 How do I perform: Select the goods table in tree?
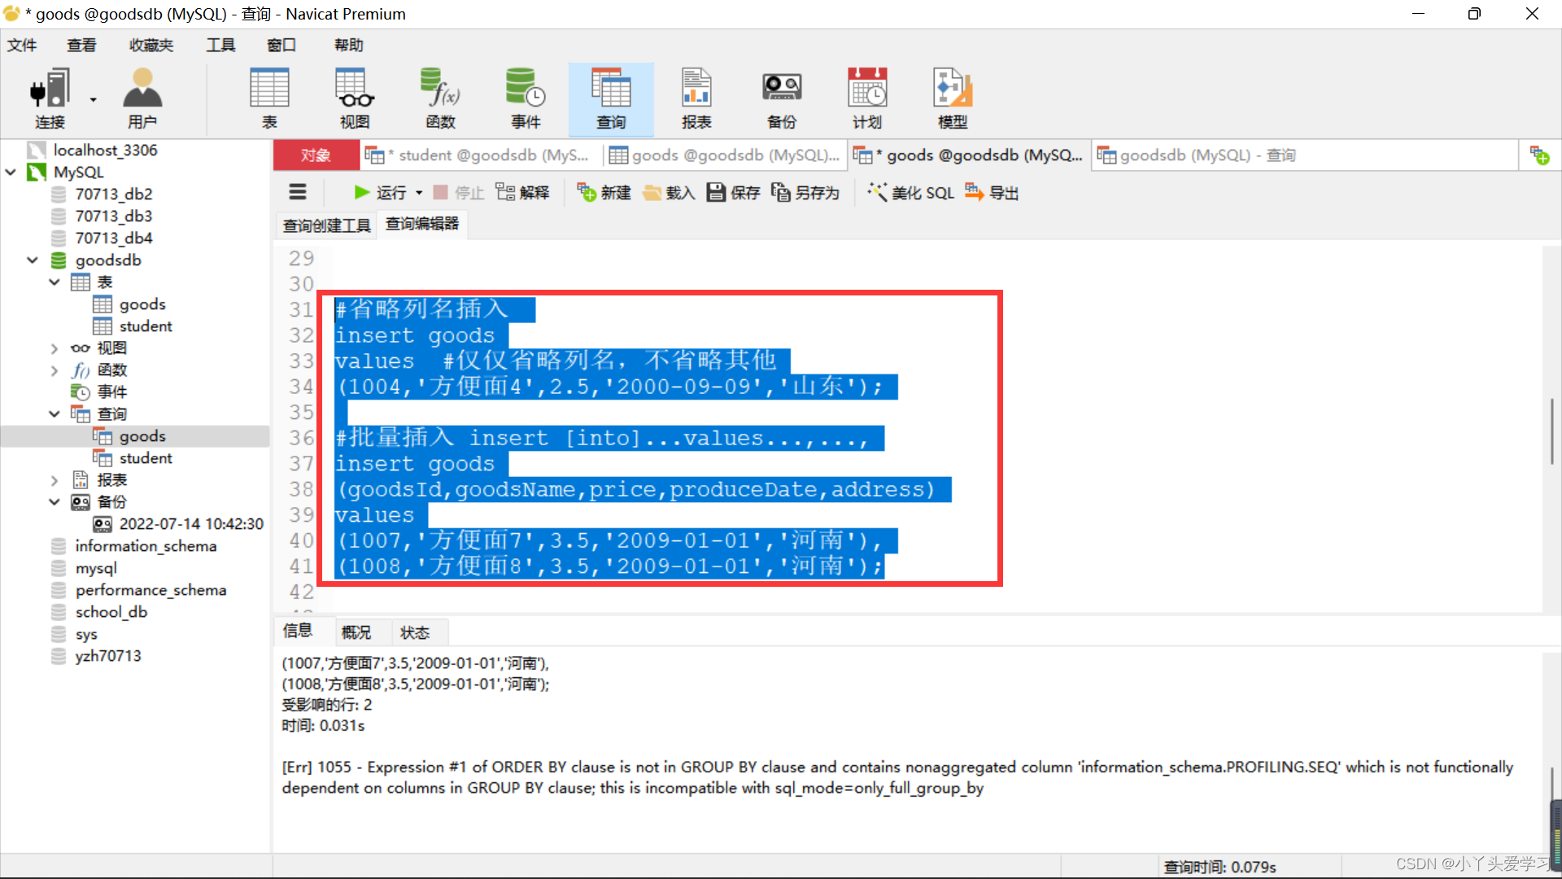pos(142,304)
